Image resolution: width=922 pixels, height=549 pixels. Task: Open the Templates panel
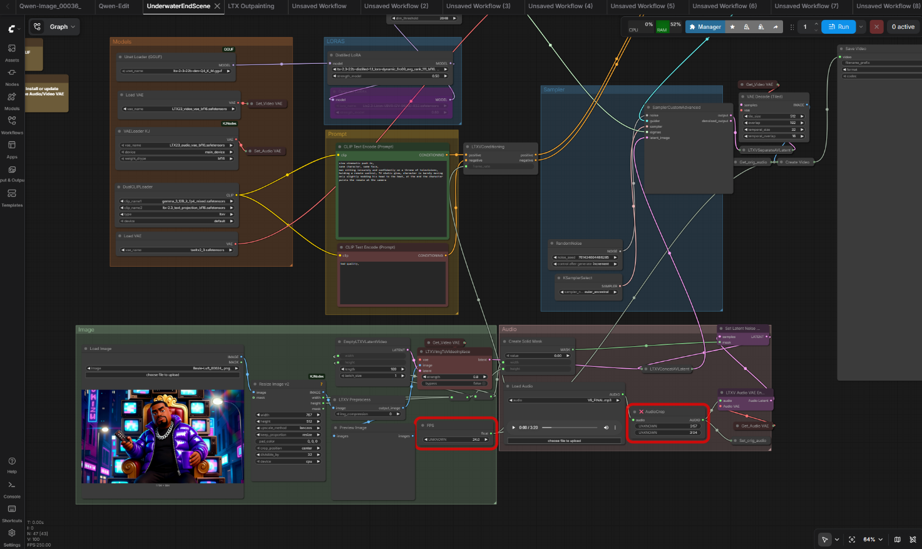point(11,198)
